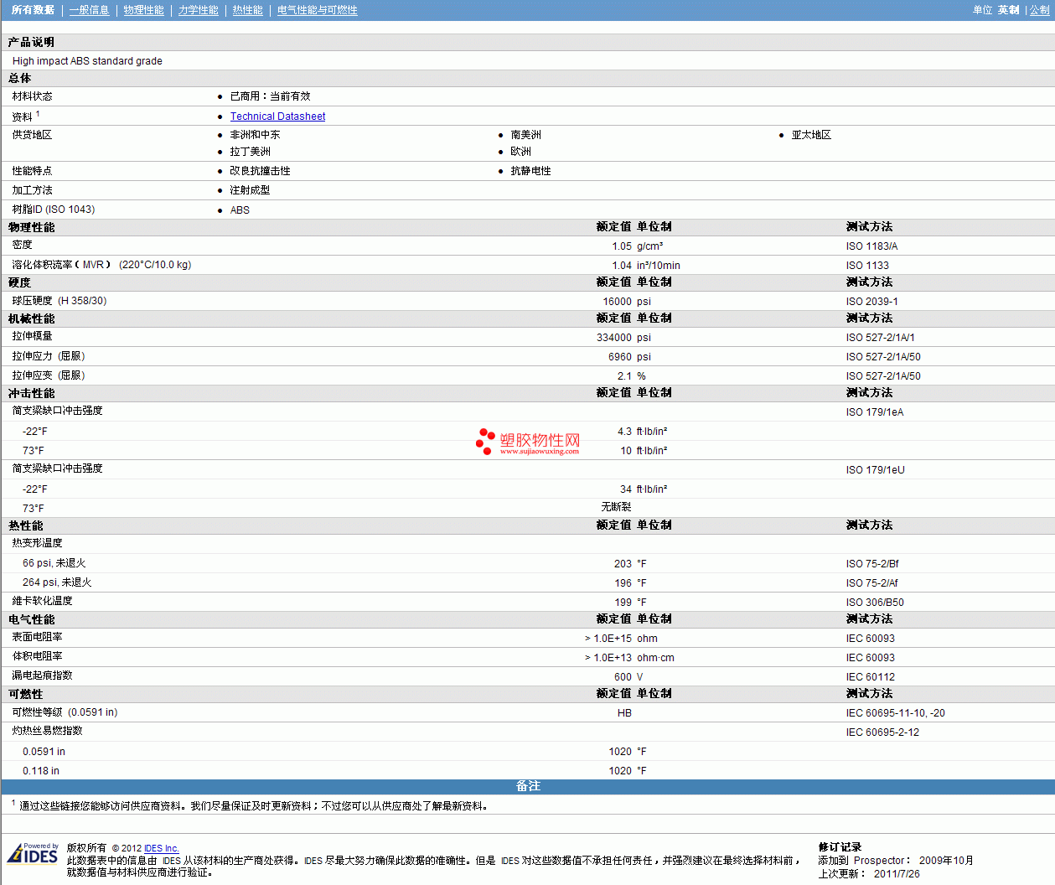Click the Powered by IDES logo
Screen dimensions: 1055x885
33,853
